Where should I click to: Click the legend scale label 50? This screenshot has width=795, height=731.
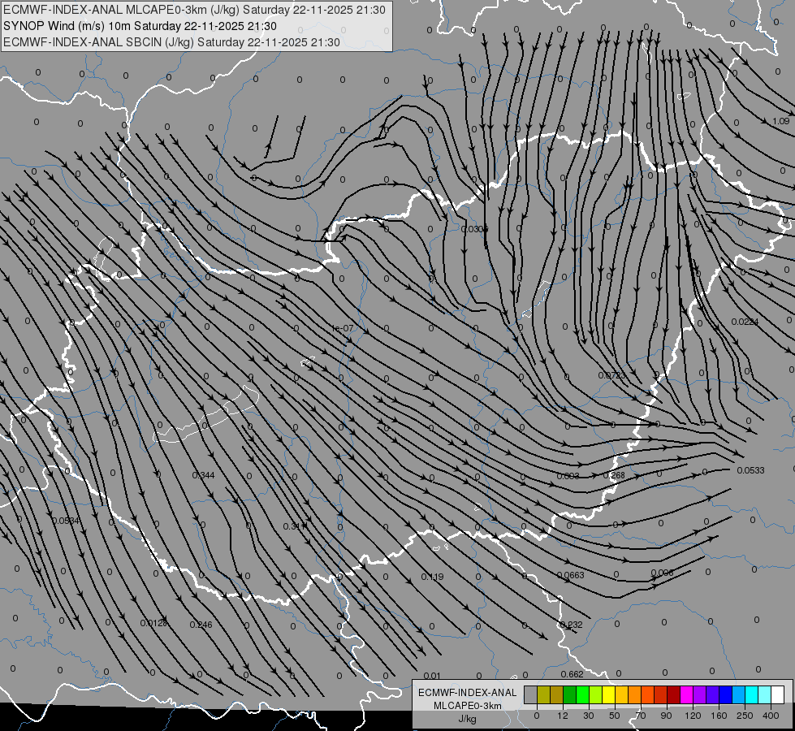[615, 716]
